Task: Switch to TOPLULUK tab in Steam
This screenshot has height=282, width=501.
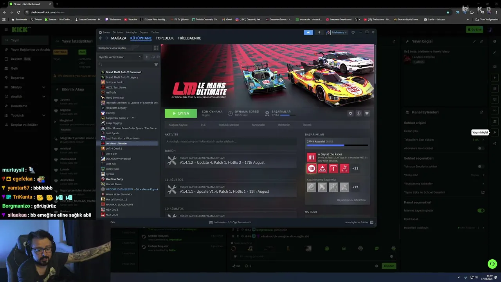Action: 165,38
